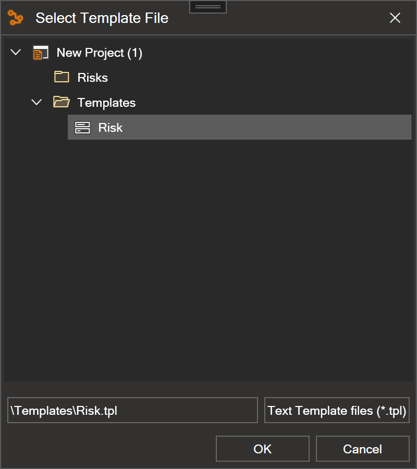The width and height of the screenshot is (417, 469).
Task: Close the Select Template File dialog
Action: [395, 18]
